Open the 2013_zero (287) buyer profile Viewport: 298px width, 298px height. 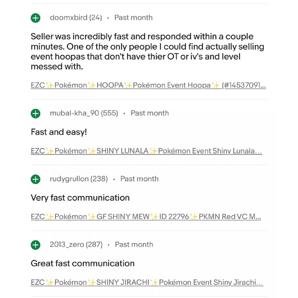coord(76,244)
